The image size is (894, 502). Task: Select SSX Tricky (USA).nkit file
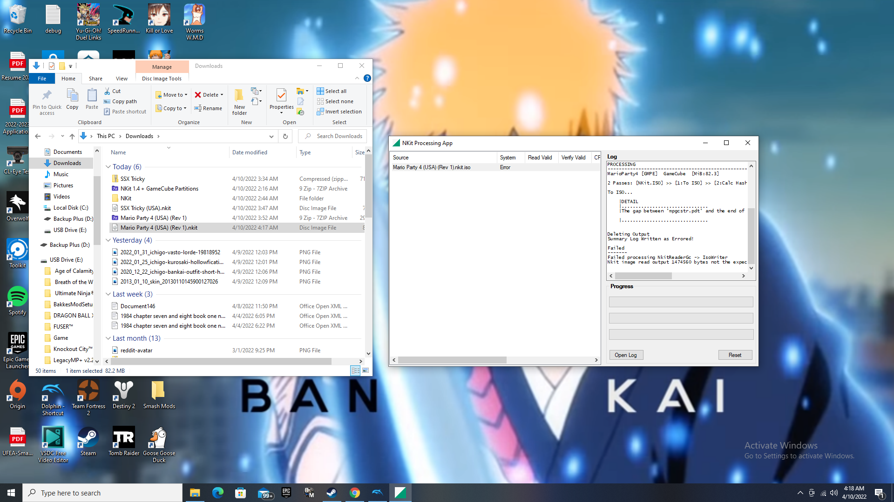point(145,208)
